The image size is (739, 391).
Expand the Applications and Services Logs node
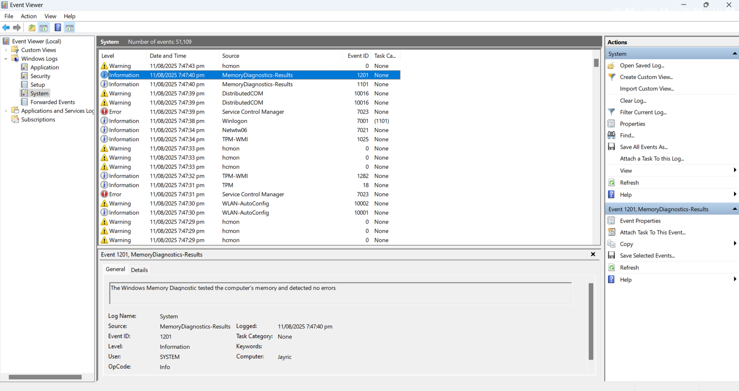(x=6, y=111)
